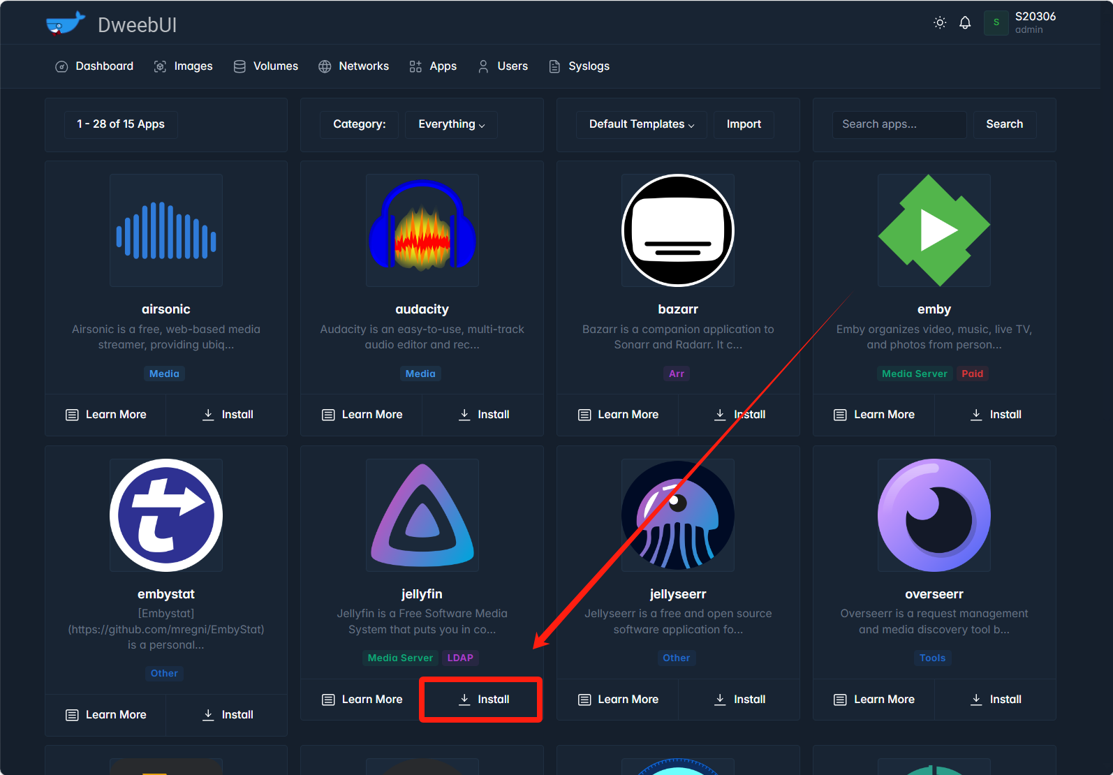Viewport: 1113px width, 775px height.
Task: Toggle light/dark theme sun icon
Action: click(940, 23)
